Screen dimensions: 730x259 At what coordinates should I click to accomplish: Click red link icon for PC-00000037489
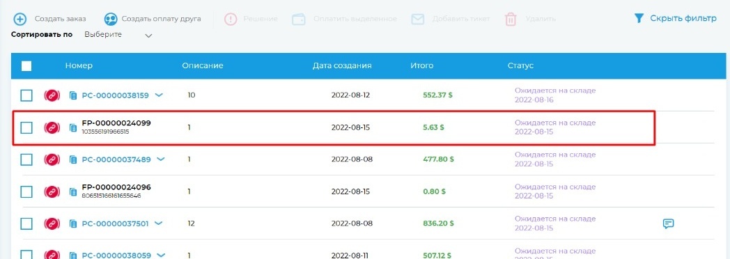[52, 159]
